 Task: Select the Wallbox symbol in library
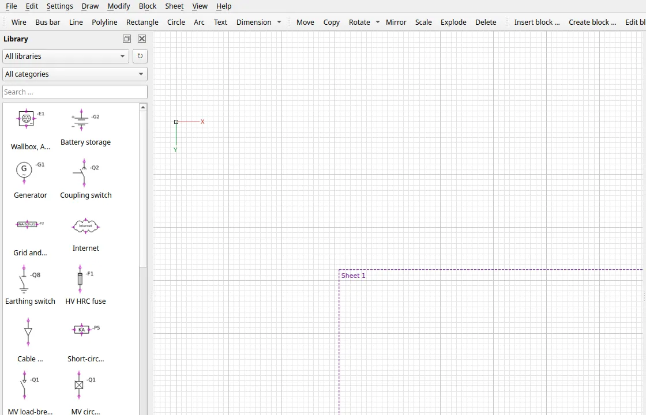pyautogui.click(x=30, y=130)
